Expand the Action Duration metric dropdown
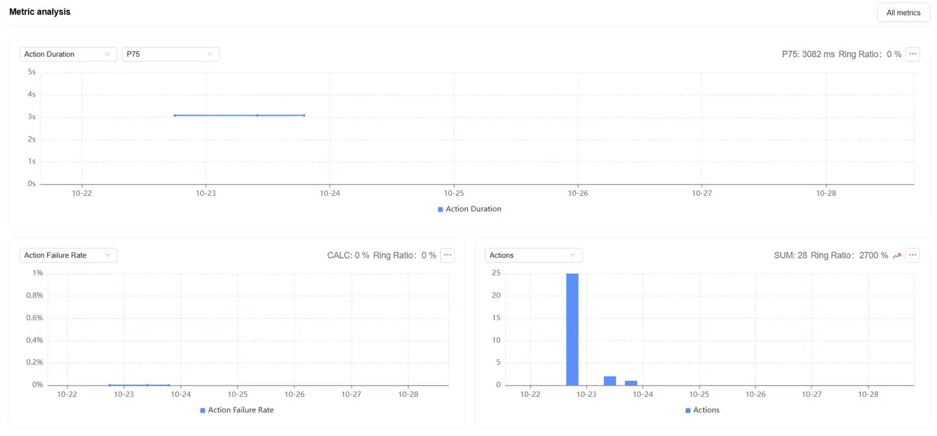The height and width of the screenshot is (436, 937). 68,54
